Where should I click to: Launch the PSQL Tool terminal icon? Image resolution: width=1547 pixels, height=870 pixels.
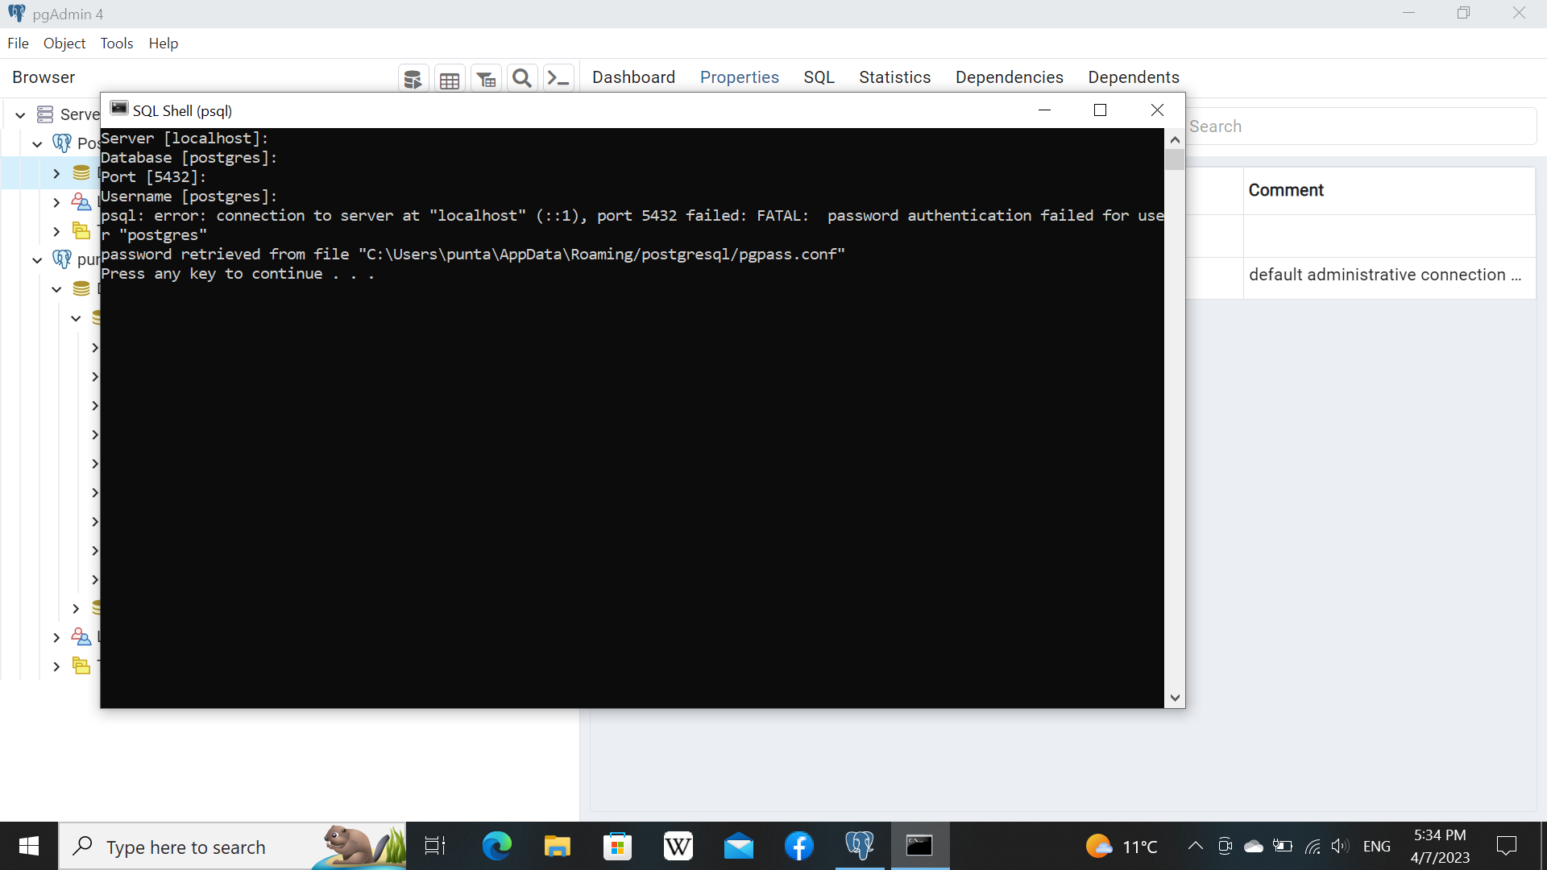tap(558, 78)
